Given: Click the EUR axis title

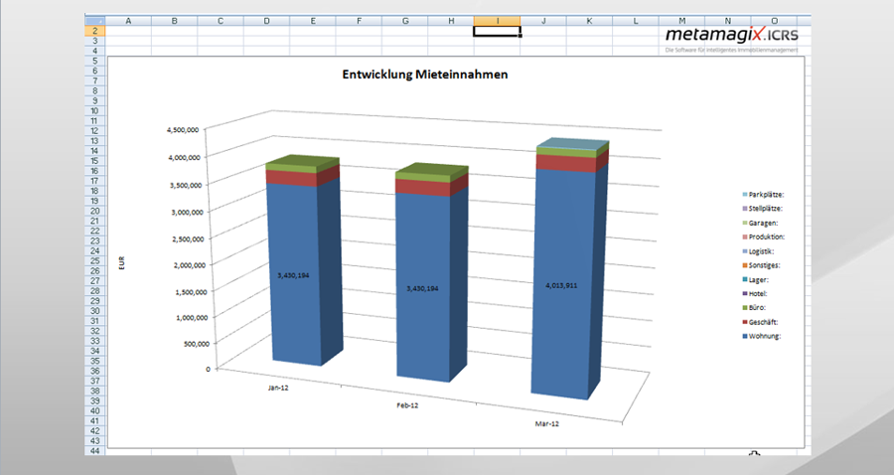Looking at the screenshot, I should [122, 263].
